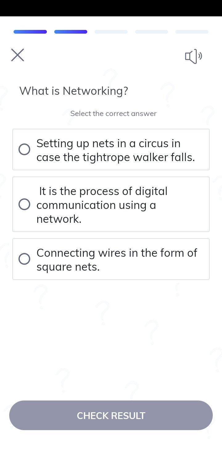Choose the 'Connecting wires in the form' option text
The width and height of the screenshot is (222, 469).
pyautogui.click(x=117, y=253)
